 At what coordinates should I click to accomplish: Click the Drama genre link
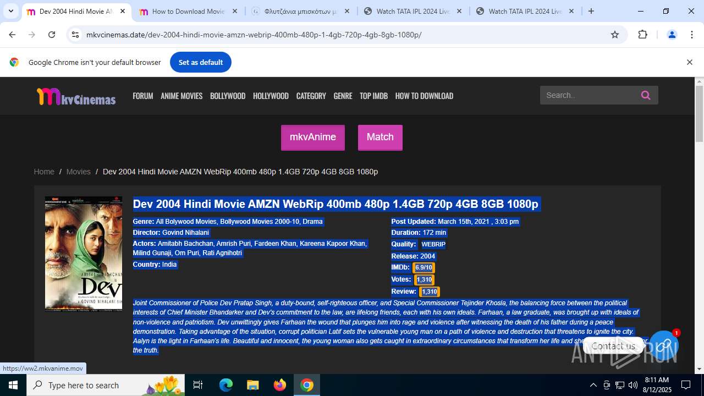(x=312, y=222)
